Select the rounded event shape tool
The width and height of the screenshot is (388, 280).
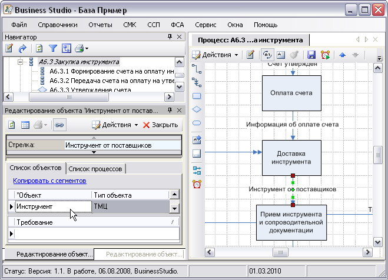click(x=197, y=123)
